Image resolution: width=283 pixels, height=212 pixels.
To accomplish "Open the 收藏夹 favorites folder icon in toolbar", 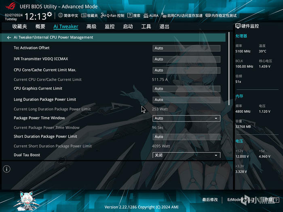I will tap(84, 15).
